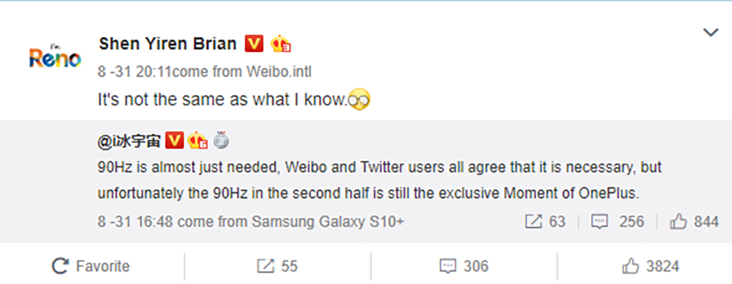This screenshot has width=732, height=284.
Task: Repost the quoted post with 63 shares
Action: pos(544,222)
